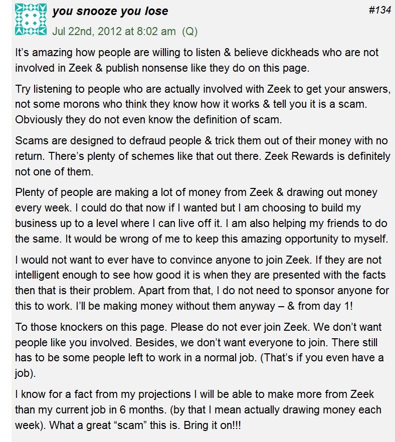Open the Jul 22nd, 2012 timestamp link
This screenshot has height=442, width=395.
click(x=114, y=31)
